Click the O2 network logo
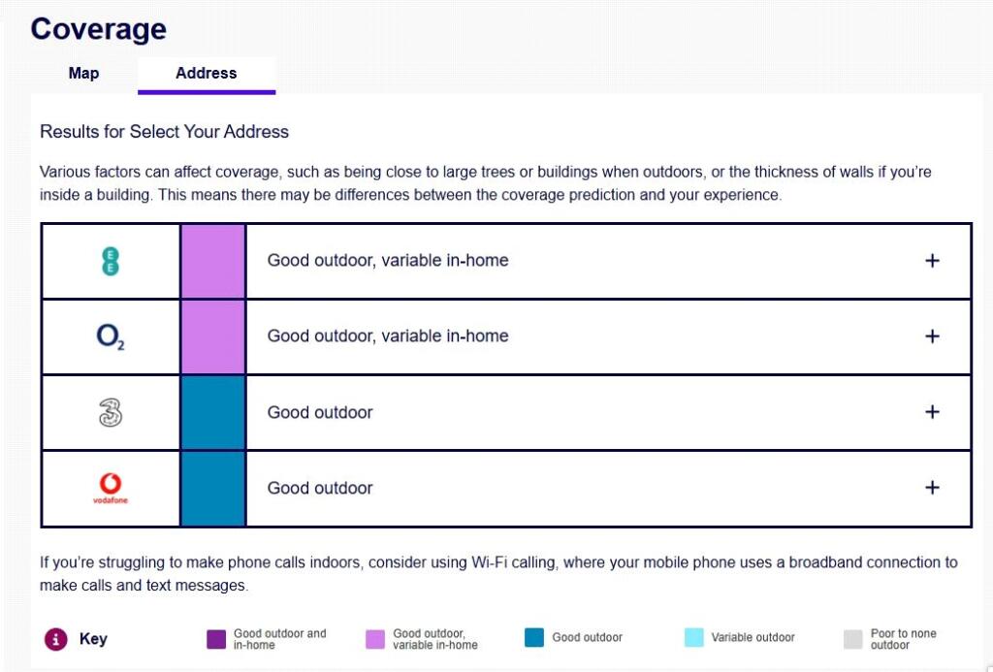 (111, 336)
